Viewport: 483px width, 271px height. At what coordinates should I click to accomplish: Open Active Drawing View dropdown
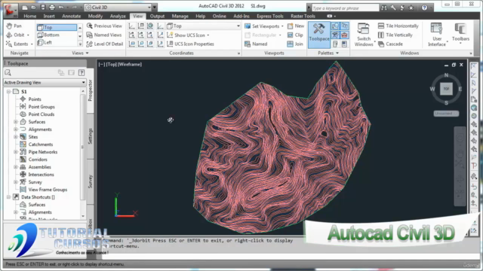45,82
